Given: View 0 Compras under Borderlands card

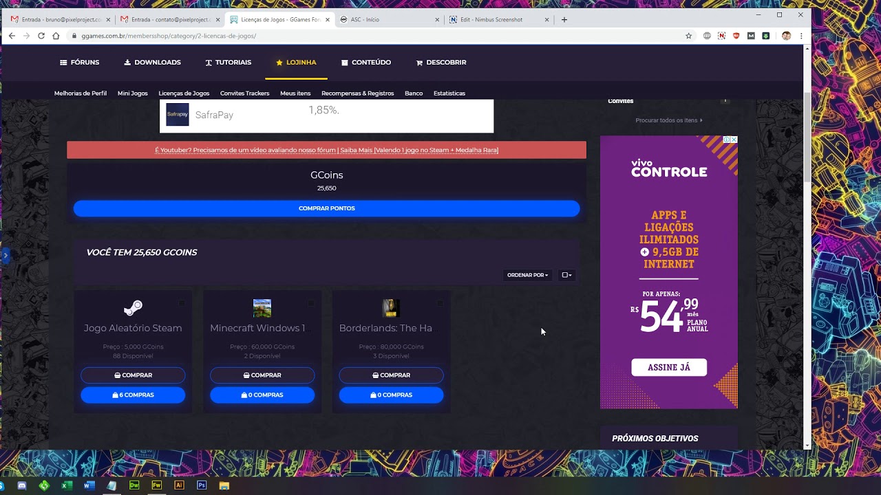Looking at the screenshot, I should (x=391, y=395).
